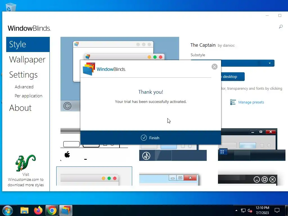Viewport: 288px width, 216px height.
Task: Click the taskbar clock showing 12:10 PM
Action: [262, 210]
